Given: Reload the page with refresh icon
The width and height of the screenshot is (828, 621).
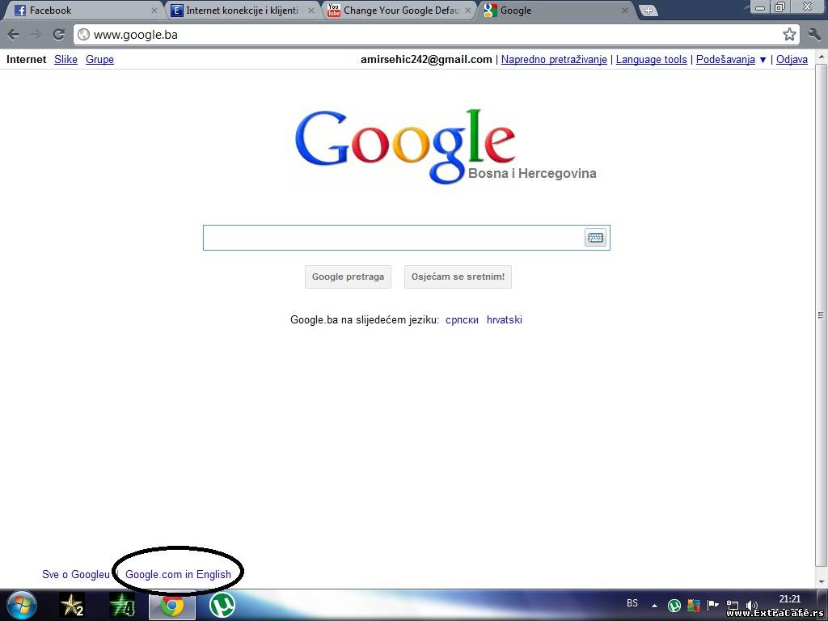Looking at the screenshot, I should tap(58, 34).
